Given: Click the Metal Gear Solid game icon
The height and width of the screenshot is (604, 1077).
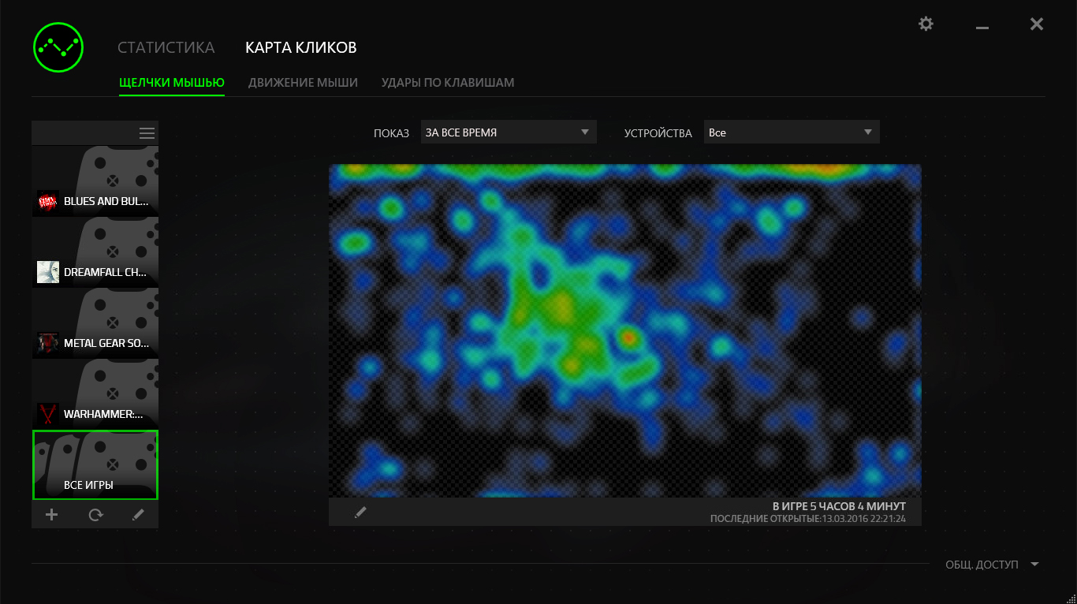Looking at the screenshot, I should pos(48,343).
